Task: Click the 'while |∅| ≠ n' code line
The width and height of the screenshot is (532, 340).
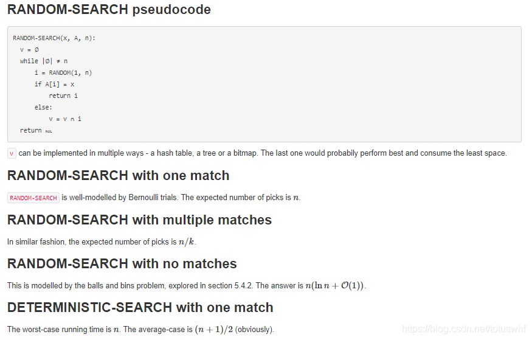Action: (x=44, y=61)
